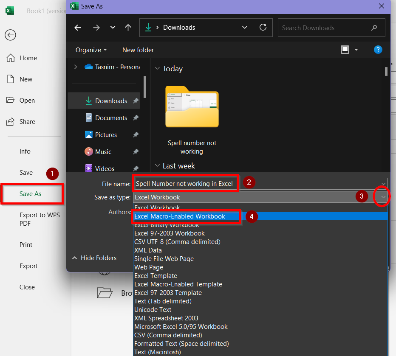Click Hide Folders button

[94, 258]
